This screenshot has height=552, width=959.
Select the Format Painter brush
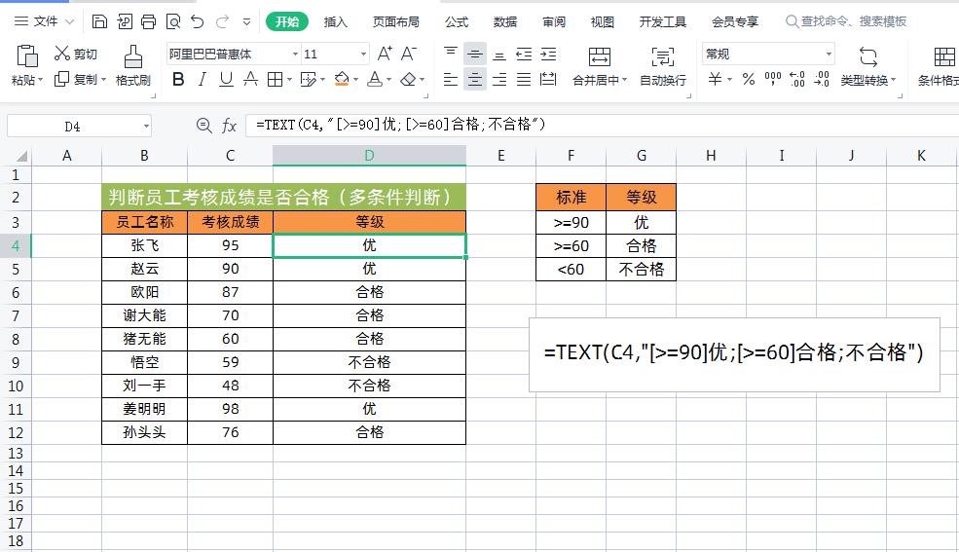click(x=133, y=56)
